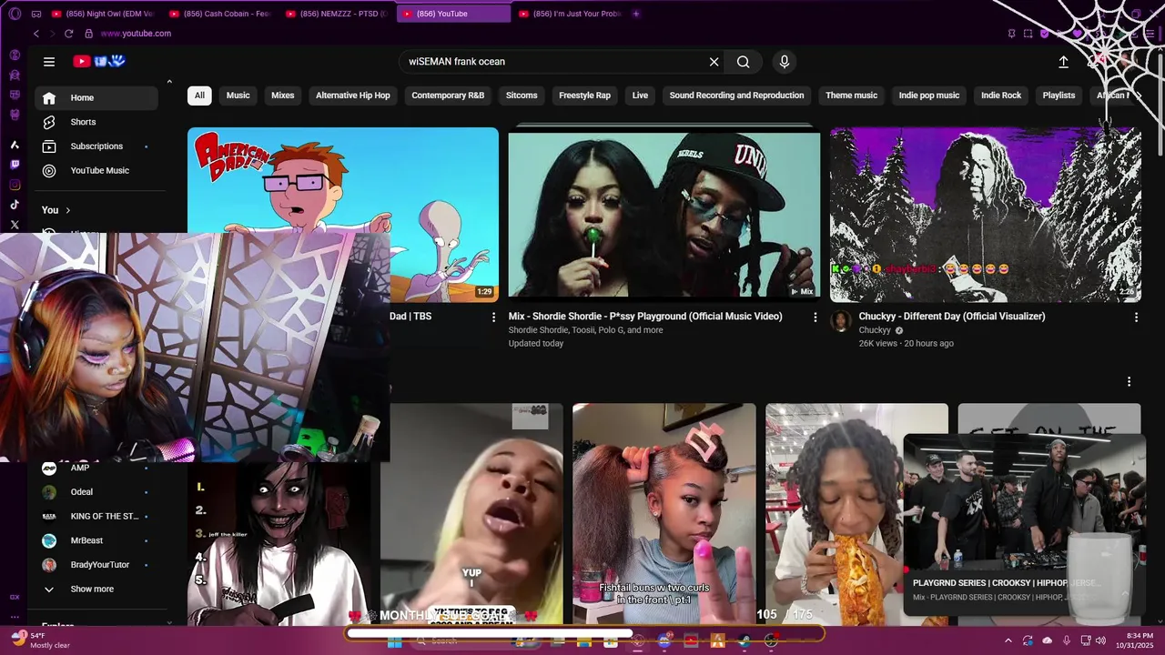Screen dimensions: 1165x655
Task: Select the Theme music chip
Action: coord(852,96)
